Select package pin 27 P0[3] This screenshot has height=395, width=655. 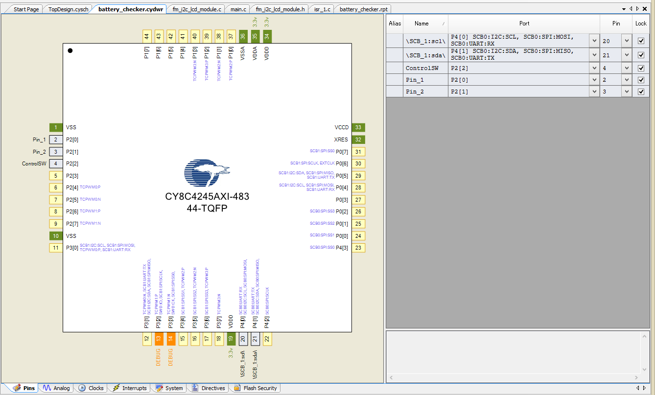(358, 200)
